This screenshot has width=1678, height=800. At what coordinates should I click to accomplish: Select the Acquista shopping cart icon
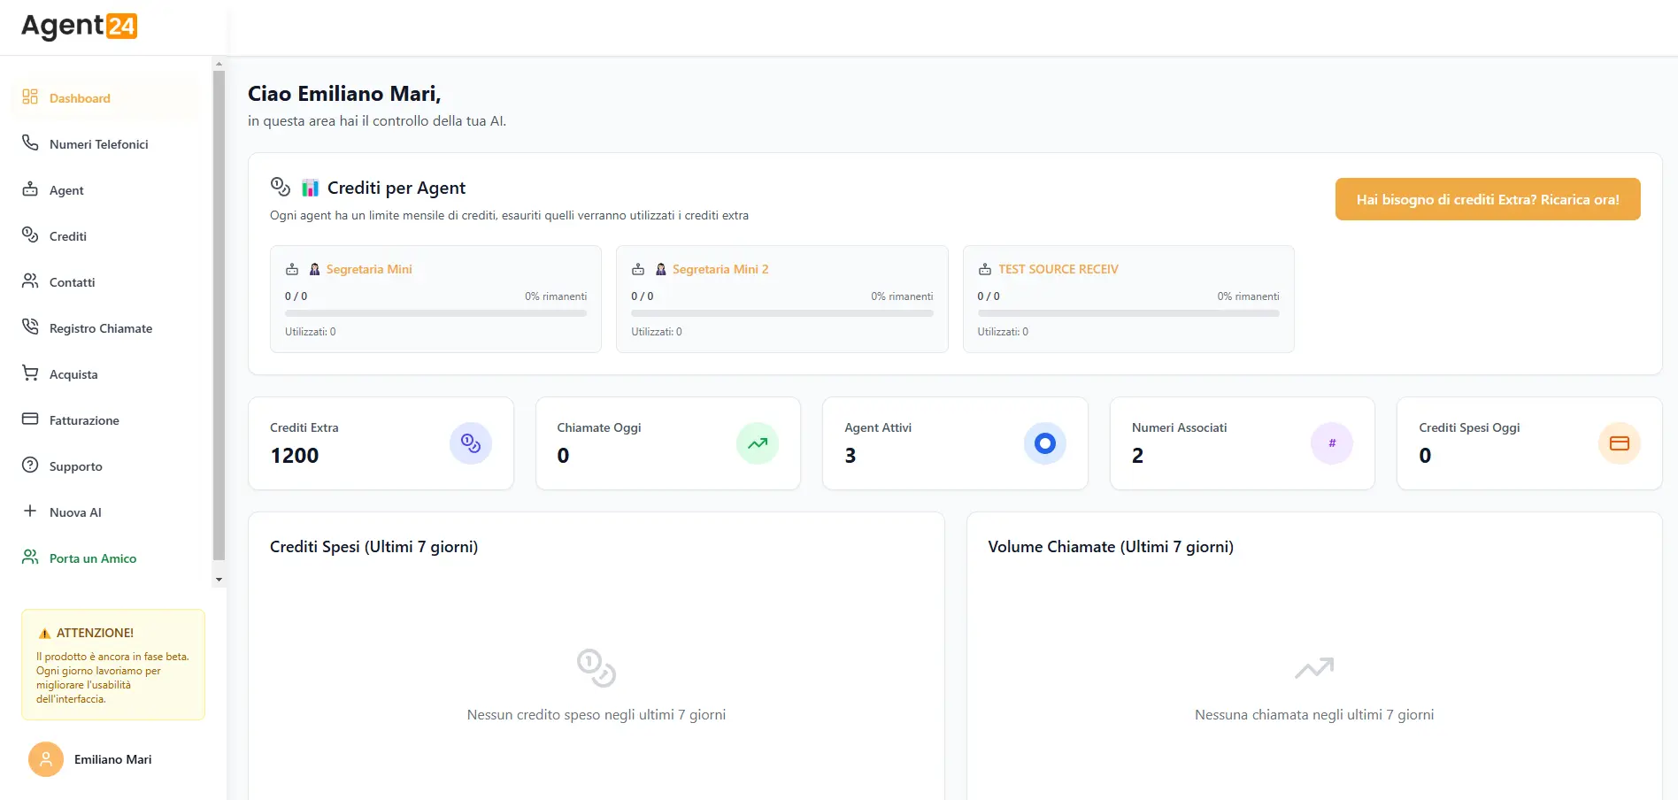pyautogui.click(x=30, y=373)
